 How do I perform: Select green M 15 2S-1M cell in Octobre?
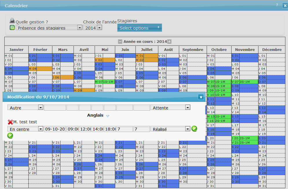[x=219, y=116]
